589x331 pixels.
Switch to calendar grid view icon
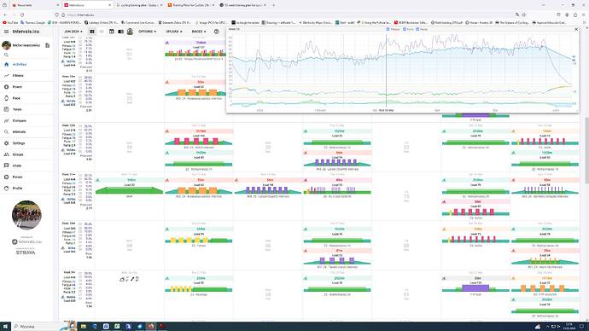click(x=92, y=32)
